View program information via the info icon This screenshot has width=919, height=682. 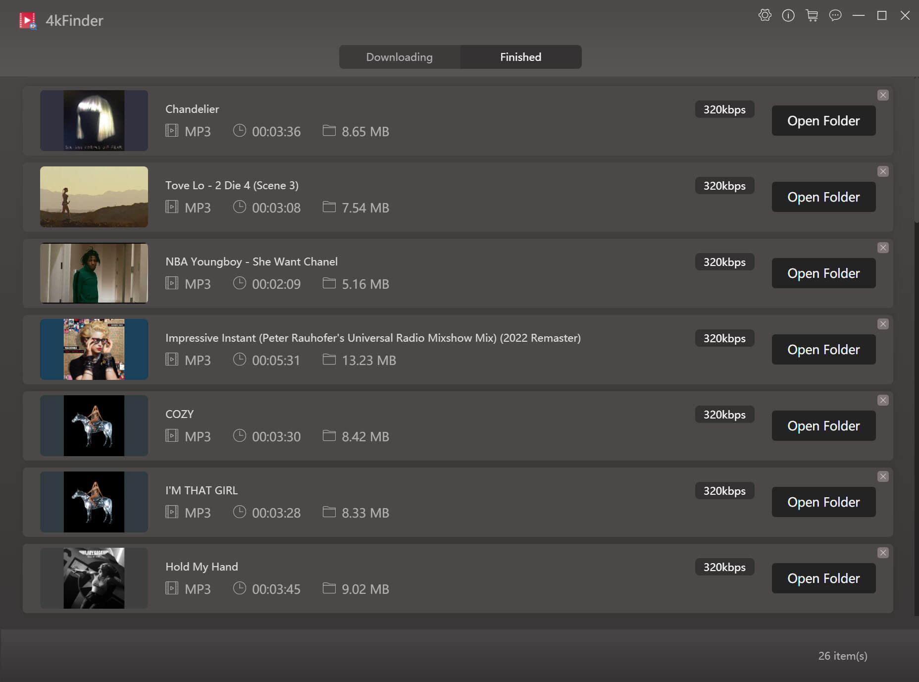788,15
